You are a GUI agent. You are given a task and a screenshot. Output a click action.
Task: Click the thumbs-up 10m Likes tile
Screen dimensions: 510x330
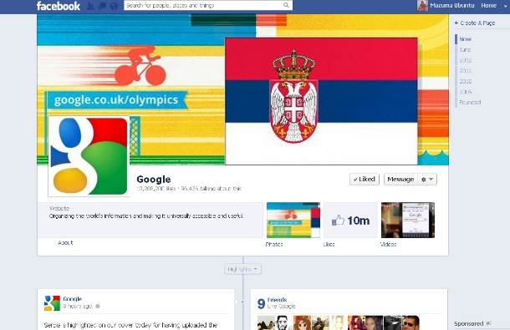coord(350,221)
